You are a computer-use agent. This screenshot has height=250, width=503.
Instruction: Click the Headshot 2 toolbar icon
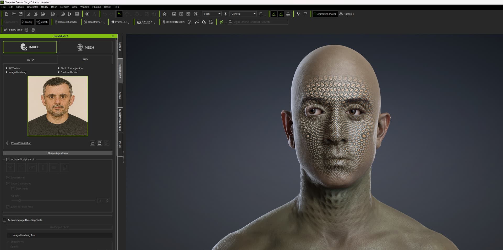click(x=13, y=30)
